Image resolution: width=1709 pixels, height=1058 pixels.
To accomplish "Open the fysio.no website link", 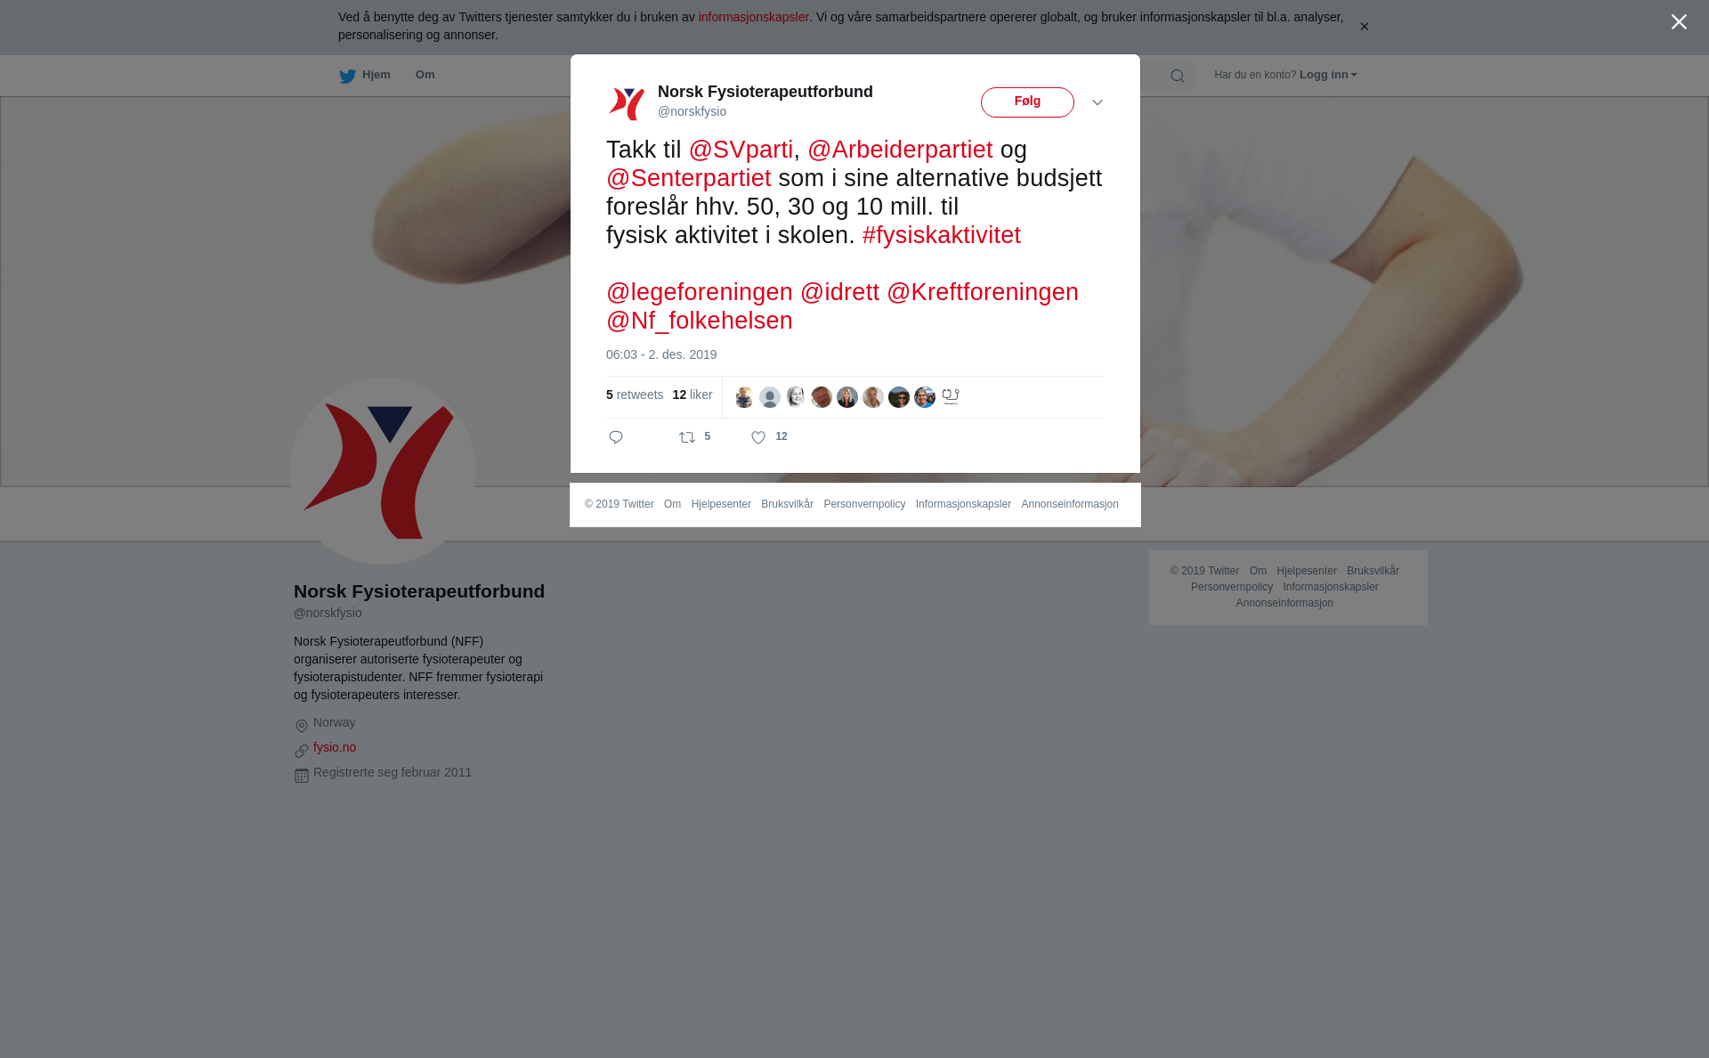I will pos(335,748).
